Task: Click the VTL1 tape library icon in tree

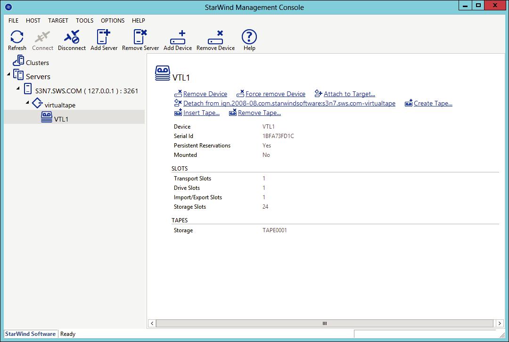Action: [46, 117]
